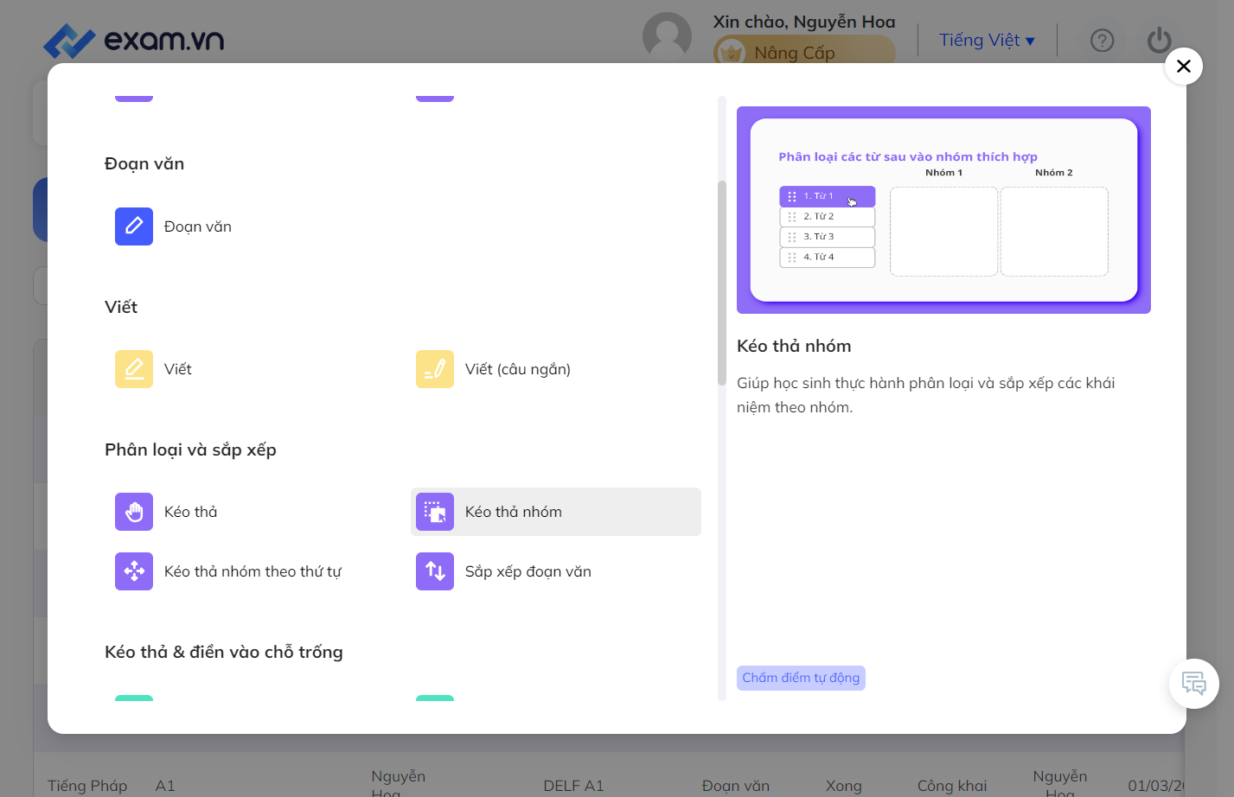Click the Đoạn văn option label

coord(198,226)
